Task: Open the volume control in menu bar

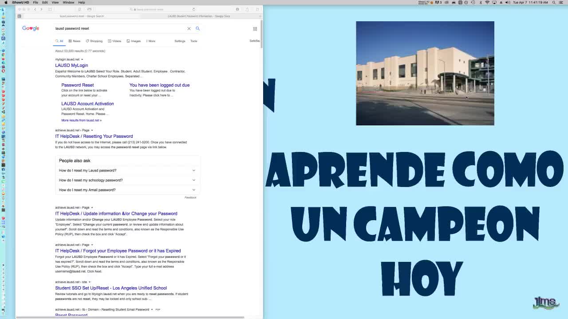Action: 507,2
